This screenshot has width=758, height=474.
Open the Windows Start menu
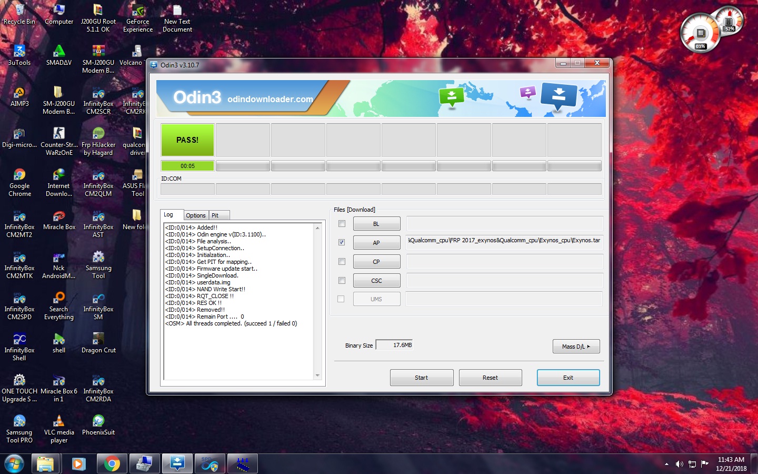point(14,464)
